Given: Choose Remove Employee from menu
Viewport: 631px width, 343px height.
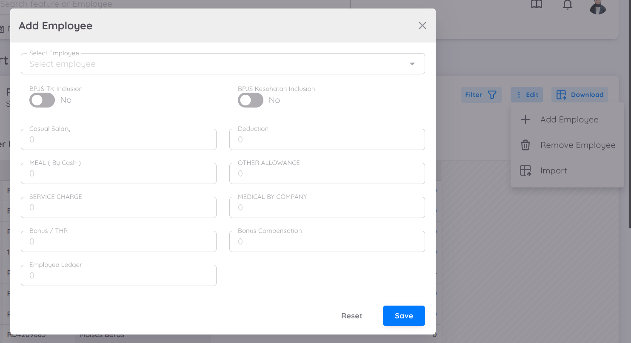Looking at the screenshot, I should click(x=577, y=145).
